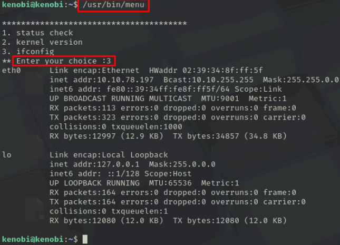Click the row of asterisks separator
The height and width of the screenshot is (245, 340).
[x=94, y=23]
